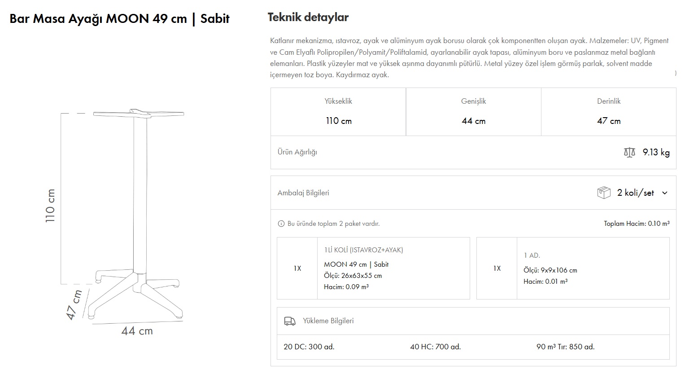Select the Yükseklik 110 cm cell
Viewport: 685px width, 374px height.
338,111
